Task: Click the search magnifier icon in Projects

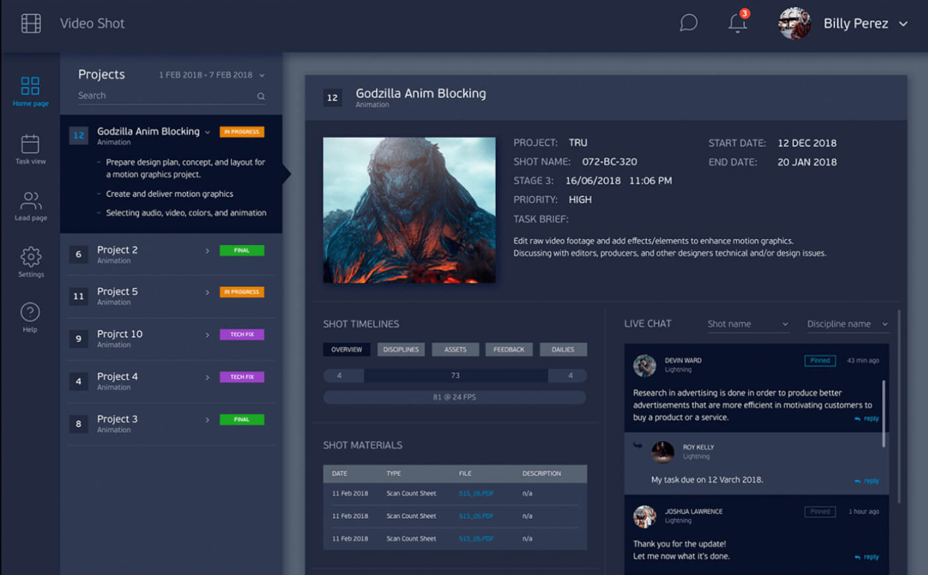Action: 261,96
